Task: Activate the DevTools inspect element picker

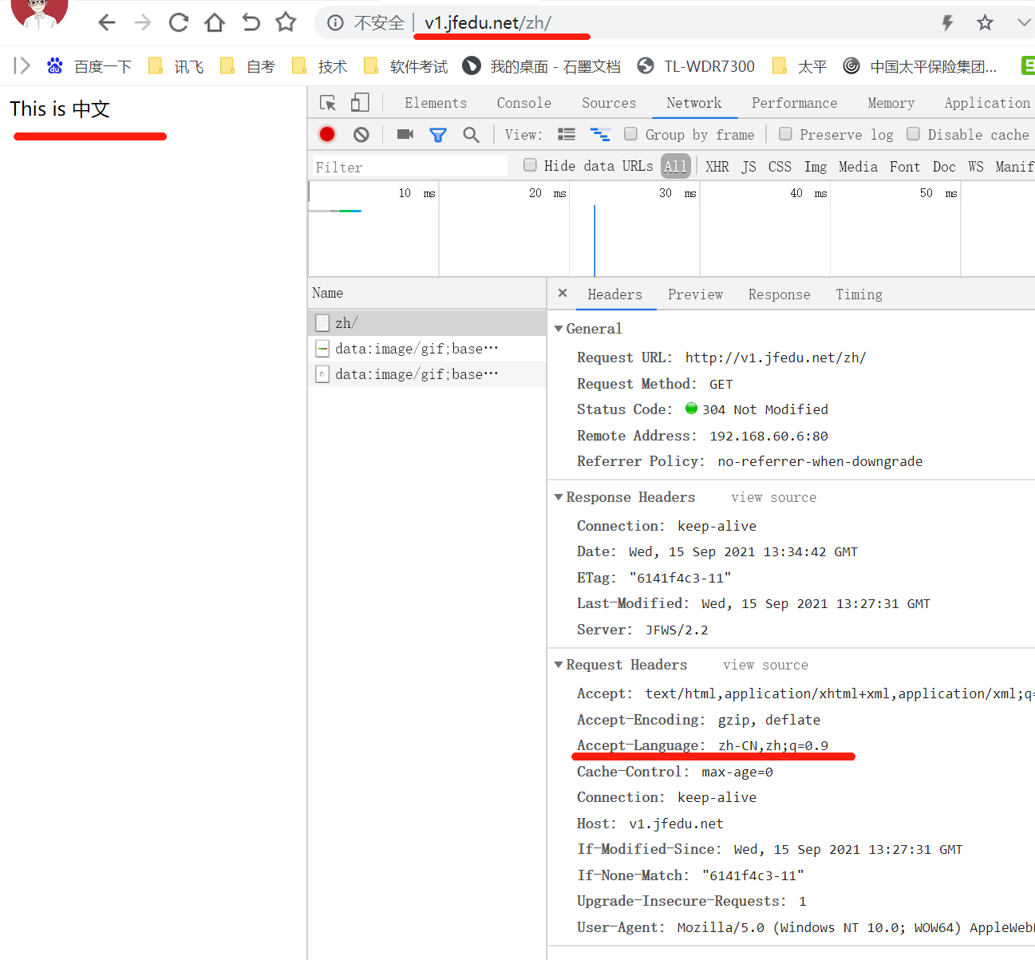Action: (328, 103)
